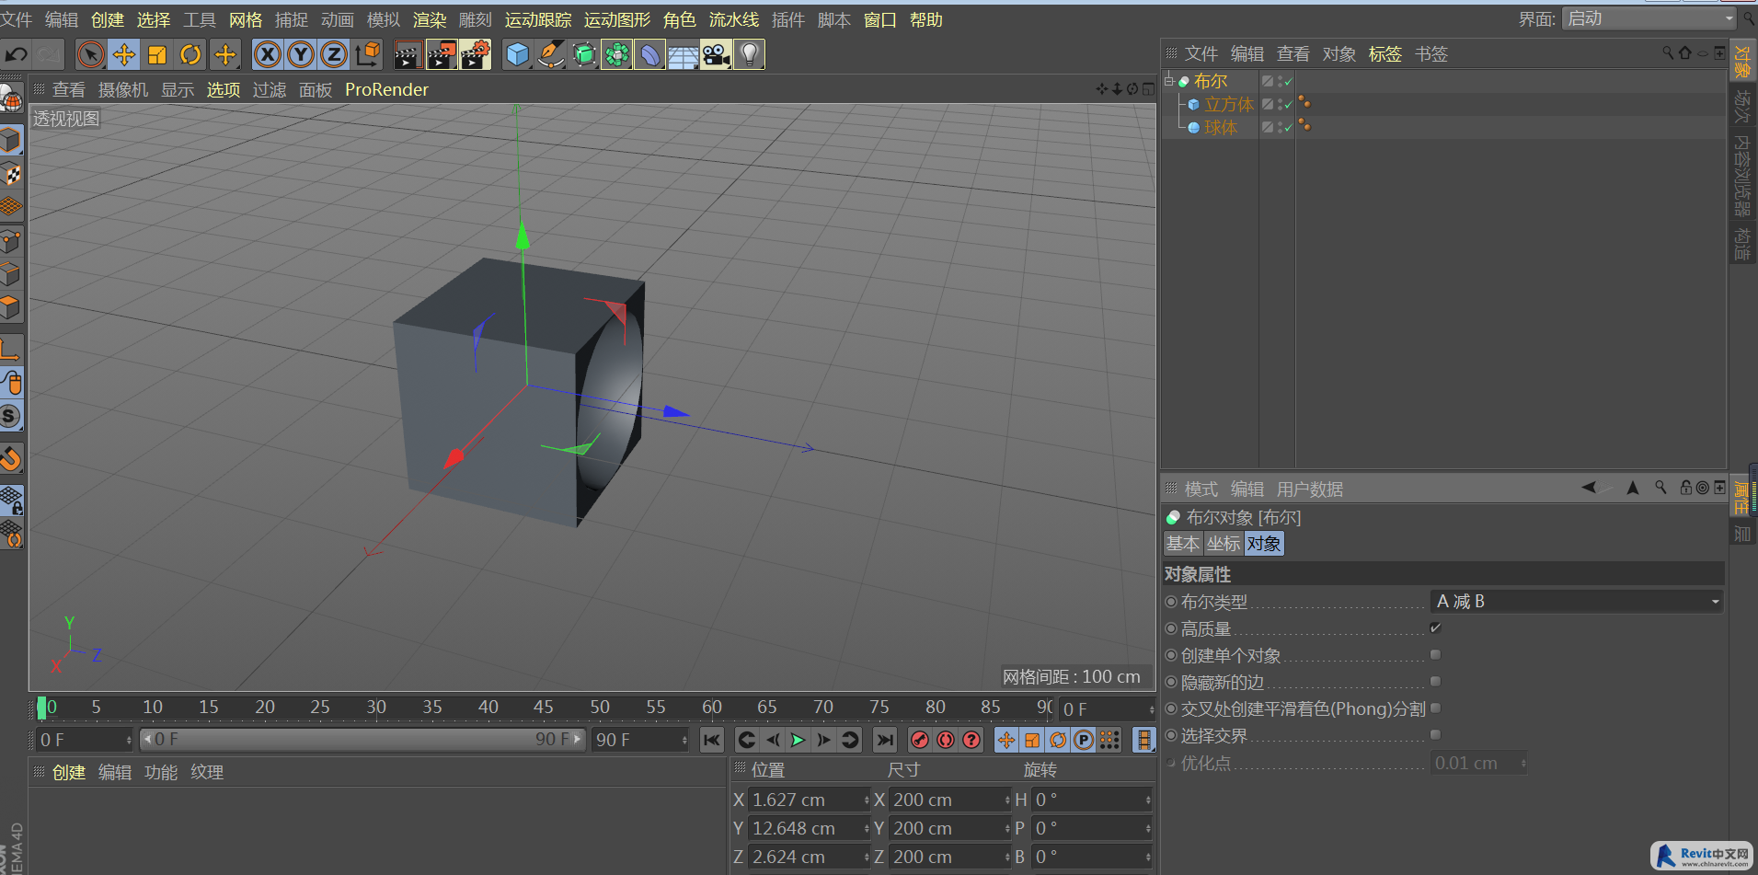Open material manager 创建 menu

tap(69, 772)
